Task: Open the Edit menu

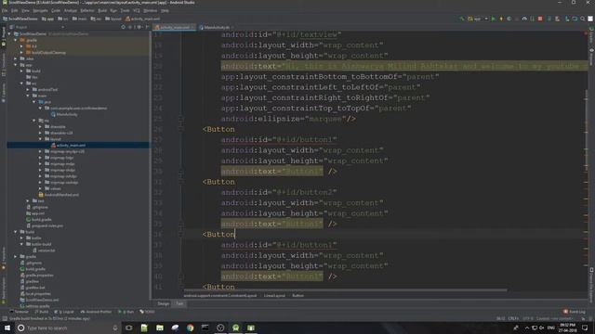Action: (x=15, y=10)
